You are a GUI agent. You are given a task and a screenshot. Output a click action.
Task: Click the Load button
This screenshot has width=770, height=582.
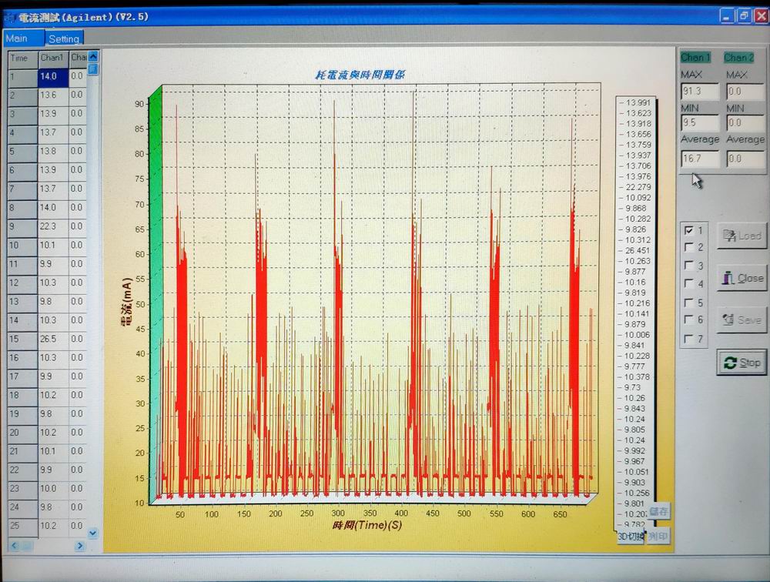click(742, 236)
